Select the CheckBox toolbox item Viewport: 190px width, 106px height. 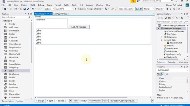(13, 41)
